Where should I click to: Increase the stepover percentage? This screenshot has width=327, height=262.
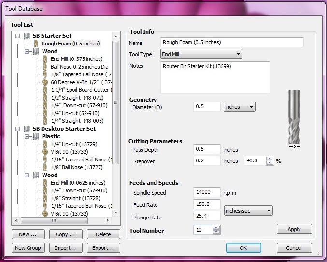point(270,159)
